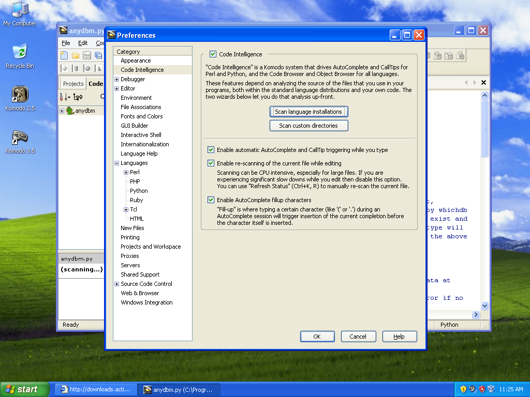Viewport: 530px width, 397px height.
Task: Click Scan custom directories button
Action: coord(308,126)
